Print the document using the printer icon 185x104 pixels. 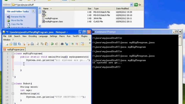coord(32,44)
